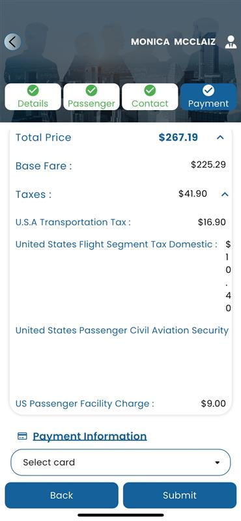Click the credit card icon

coord(22,436)
